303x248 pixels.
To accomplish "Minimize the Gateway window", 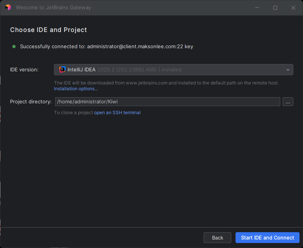I will point(257,8).
